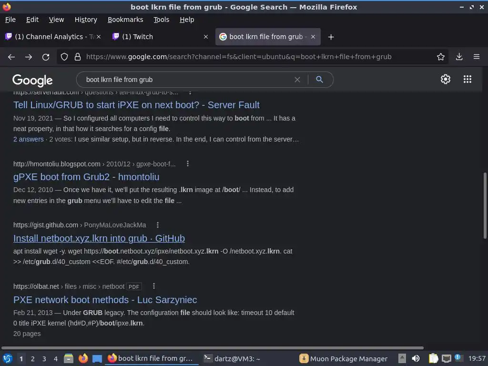Focus the Google search input field
This screenshot has height=366, width=488.
[187, 80]
